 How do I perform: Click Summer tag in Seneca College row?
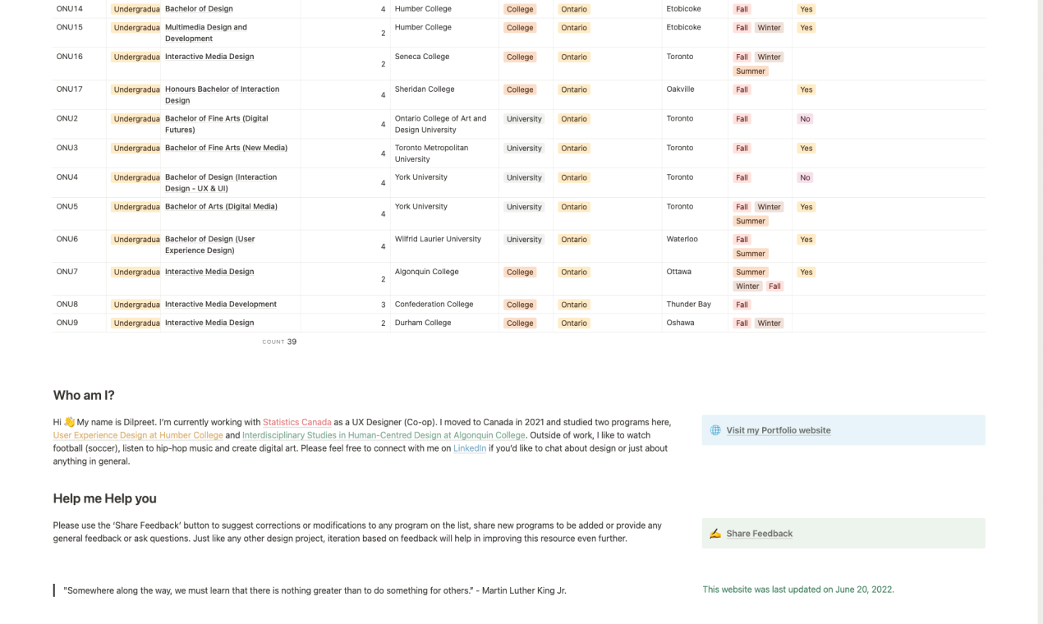pos(751,71)
